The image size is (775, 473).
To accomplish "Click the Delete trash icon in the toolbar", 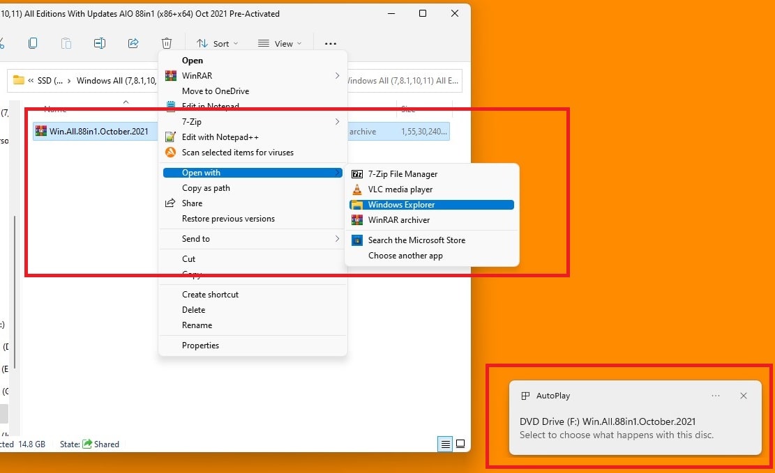I will point(167,42).
